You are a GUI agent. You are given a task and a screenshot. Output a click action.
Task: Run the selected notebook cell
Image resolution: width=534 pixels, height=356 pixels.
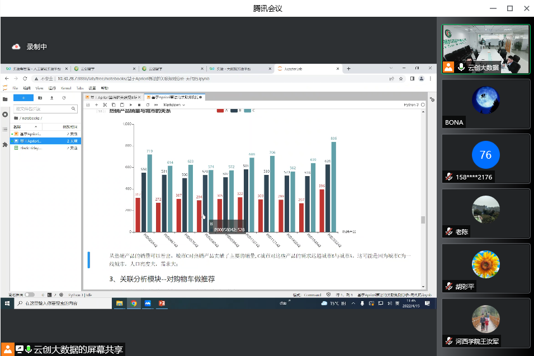tap(131, 105)
